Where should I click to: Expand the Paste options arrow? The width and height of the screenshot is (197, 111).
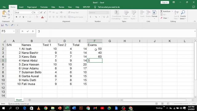click(4, 18)
